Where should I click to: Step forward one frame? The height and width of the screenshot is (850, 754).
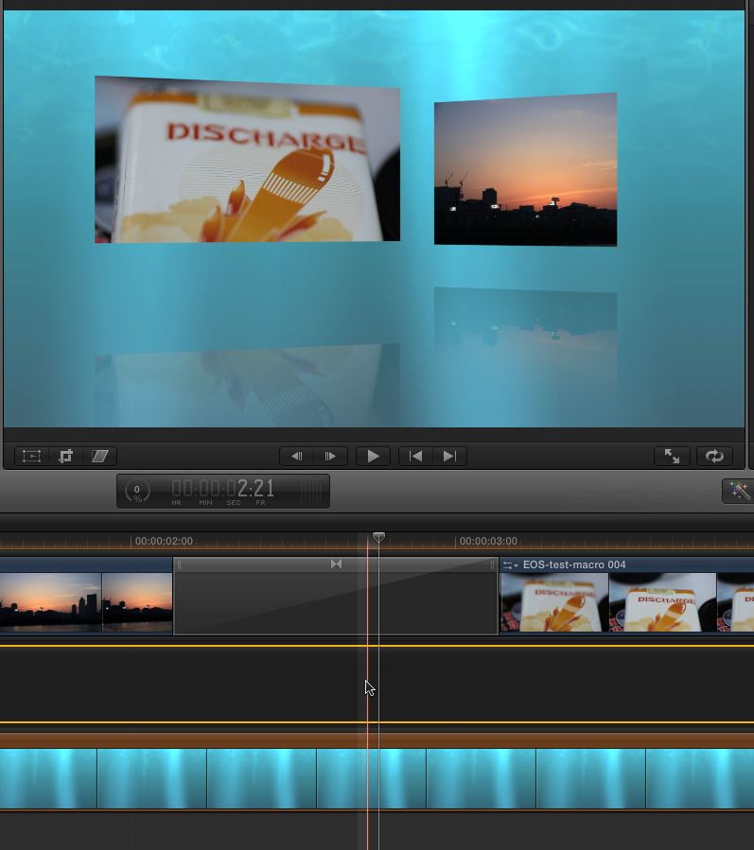(330, 456)
